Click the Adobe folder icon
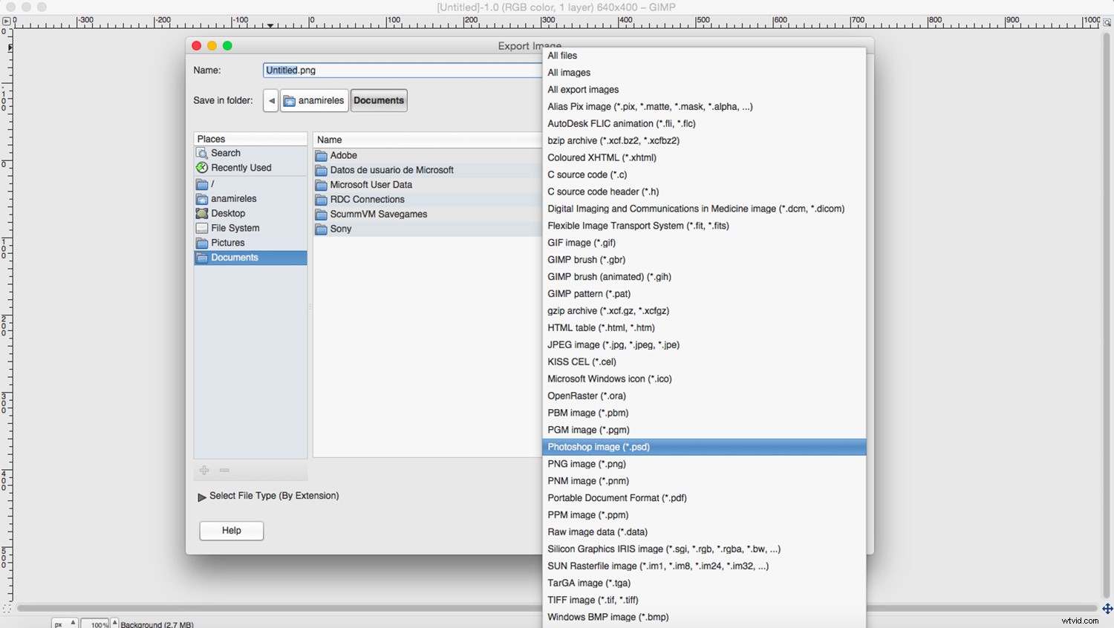The width and height of the screenshot is (1114, 628). click(321, 156)
